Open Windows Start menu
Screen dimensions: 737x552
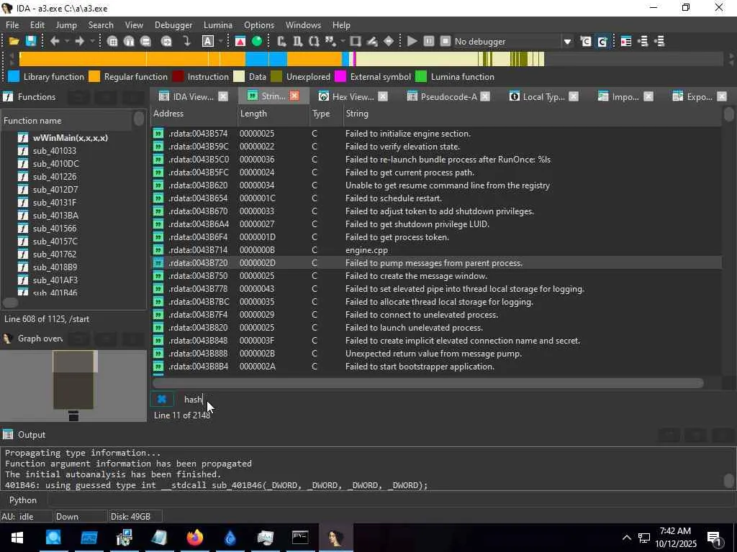point(17,538)
